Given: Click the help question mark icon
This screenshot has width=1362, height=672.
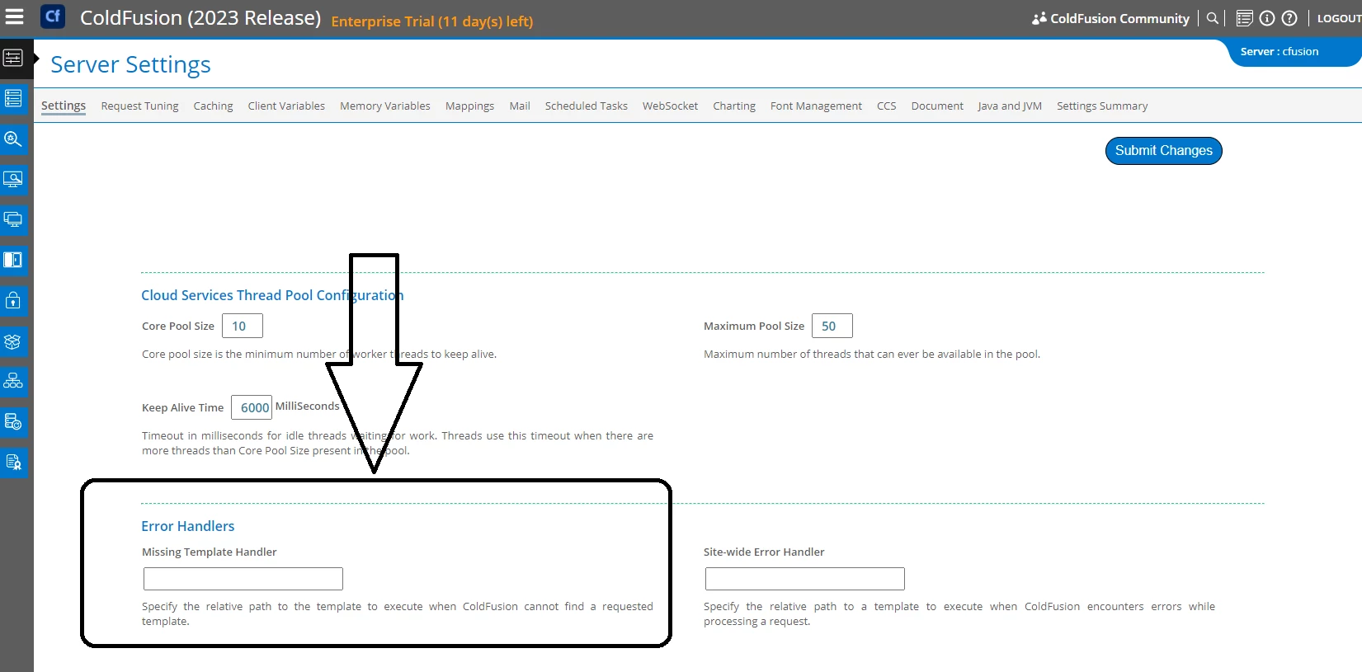Looking at the screenshot, I should [1289, 18].
